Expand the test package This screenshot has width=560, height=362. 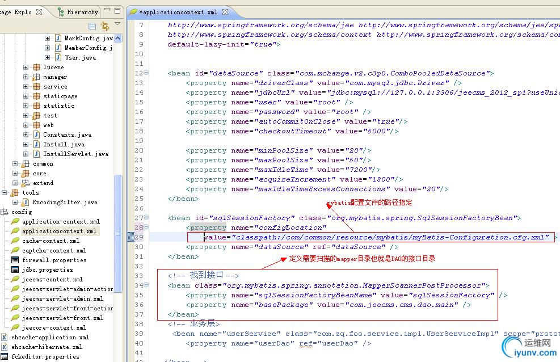point(26,115)
